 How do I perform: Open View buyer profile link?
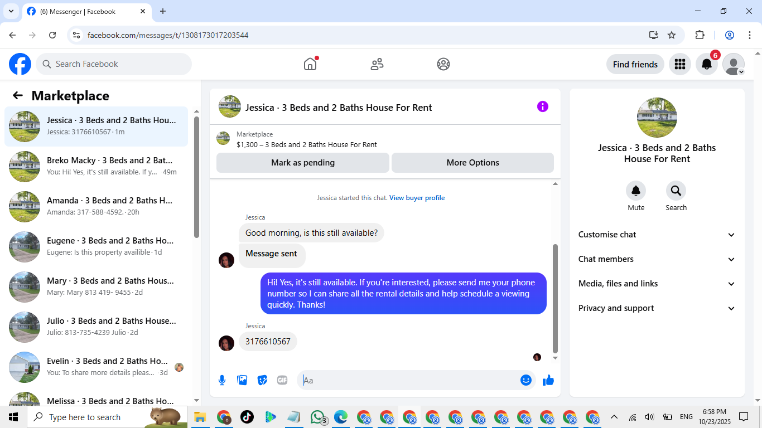pyautogui.click(x=417, y=198)
